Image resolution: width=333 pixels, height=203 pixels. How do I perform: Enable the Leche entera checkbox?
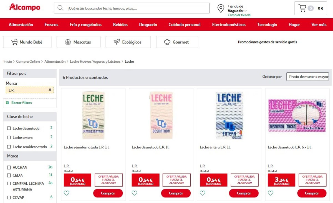[x=9, y=138]
